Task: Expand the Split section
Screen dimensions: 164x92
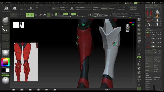Action: click(147, 73)
